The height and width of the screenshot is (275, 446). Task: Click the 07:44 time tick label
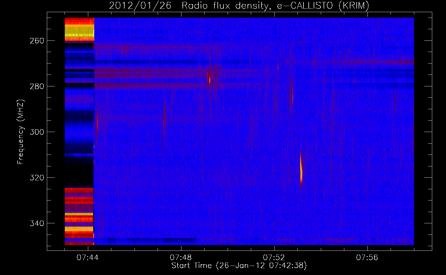[x=88, y=258]
